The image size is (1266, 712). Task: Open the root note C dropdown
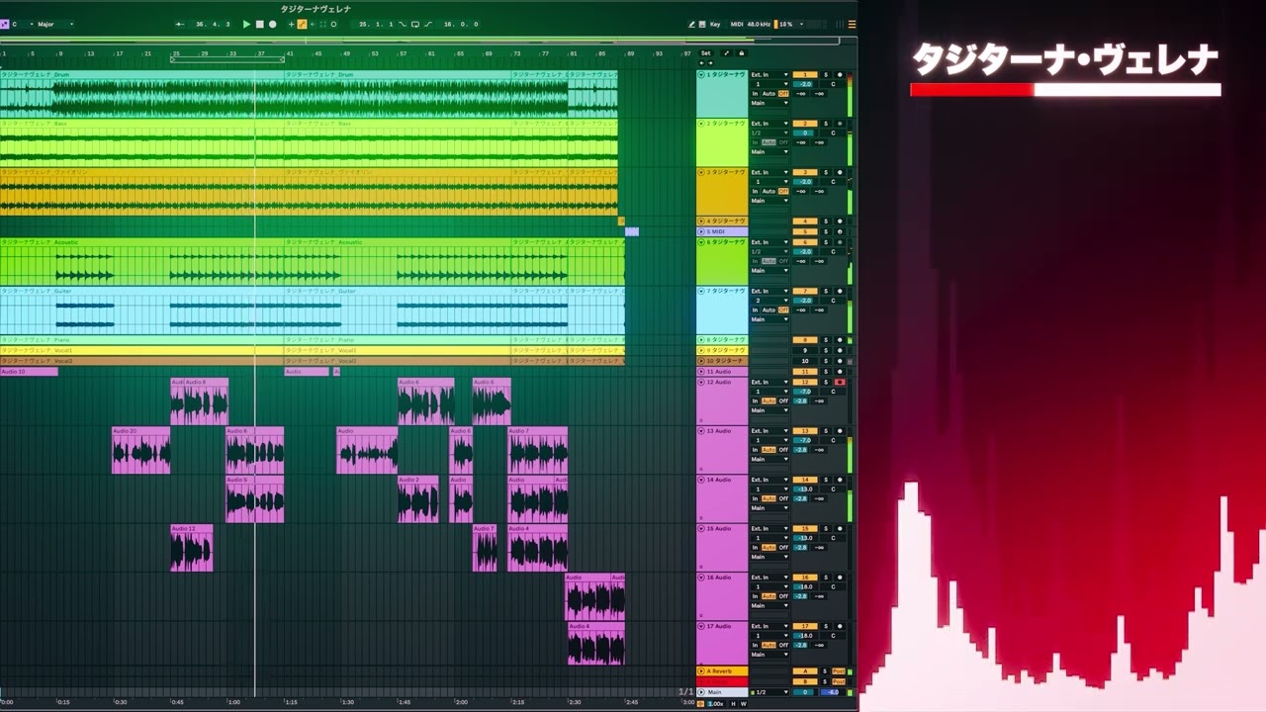point(23,24)
